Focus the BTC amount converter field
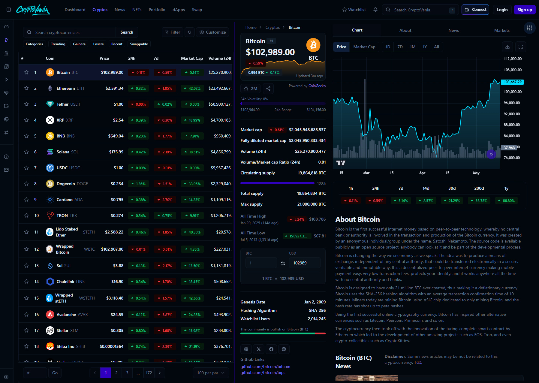Viewport: 539px width, 383px height. coord(261,263)
